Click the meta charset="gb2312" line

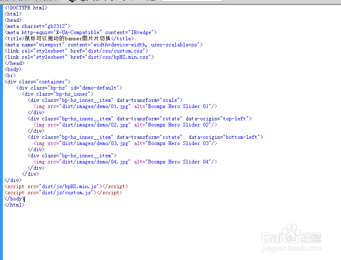[38, 26]
